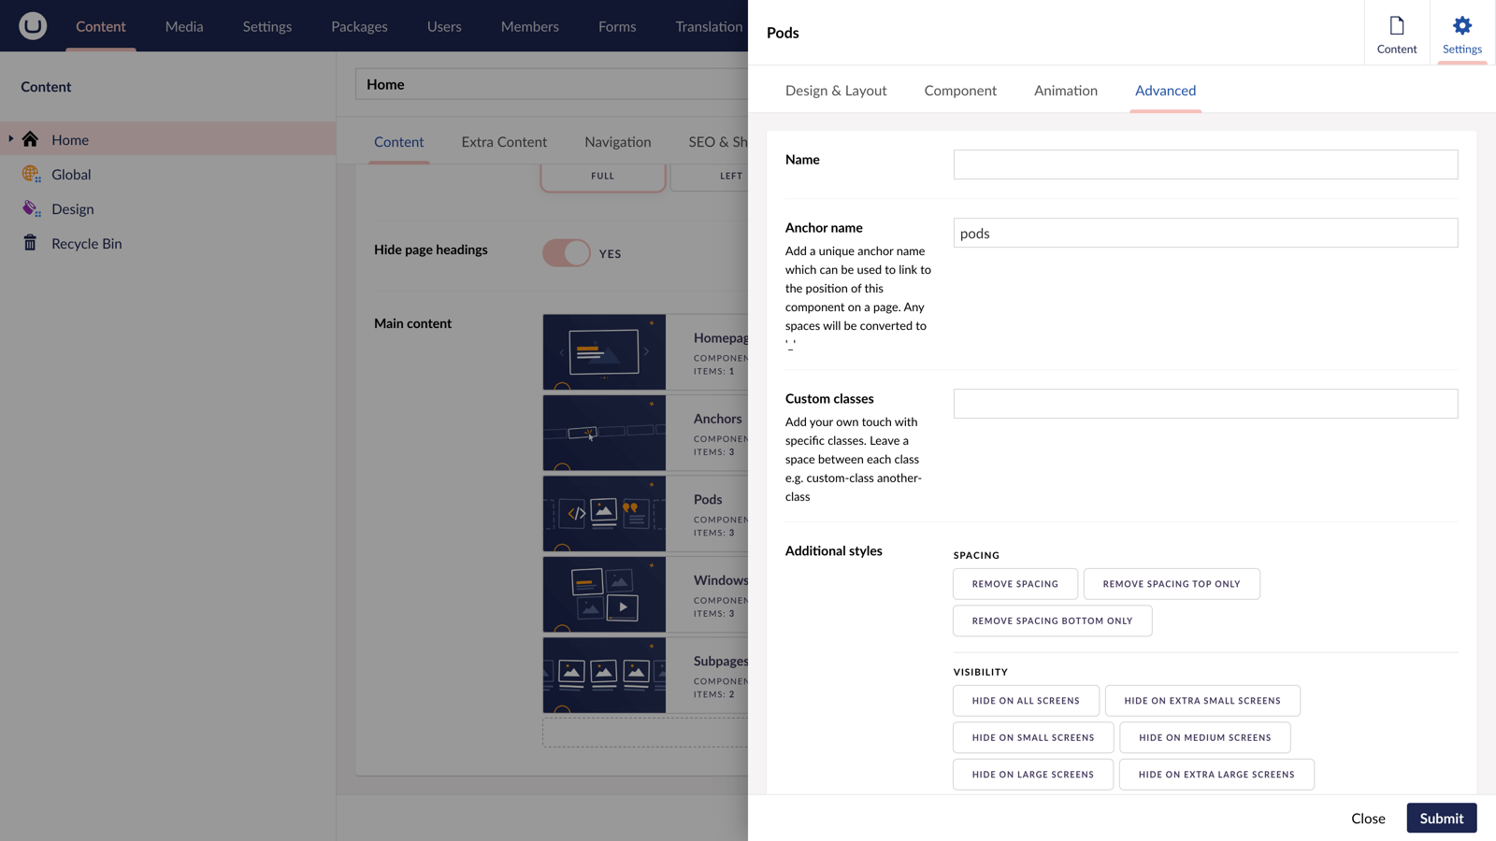Click the Umbraco logo icon

(x=33, y=25)
